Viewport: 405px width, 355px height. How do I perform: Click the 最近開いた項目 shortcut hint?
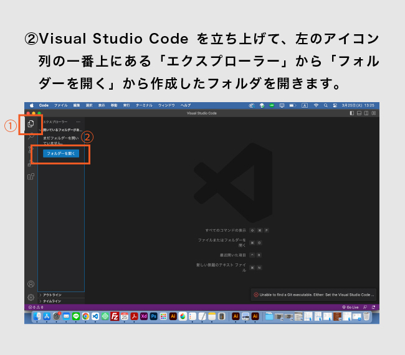(x=241, y=255)
